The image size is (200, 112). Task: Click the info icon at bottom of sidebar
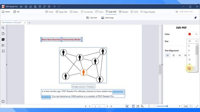coord(3,101)
